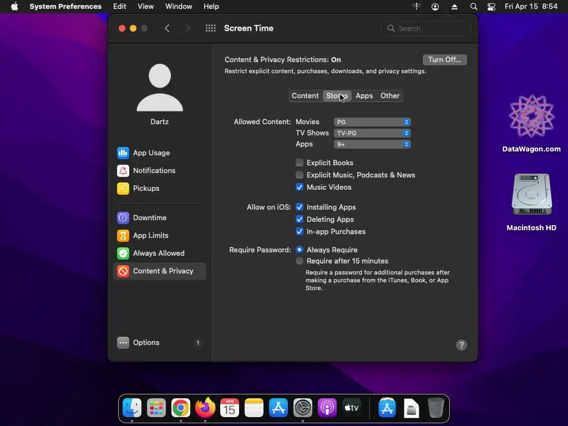The height and width of the screenshot is (426, 568).
Task: Open user account menu bar icon
Action: [x=435, y=7]
